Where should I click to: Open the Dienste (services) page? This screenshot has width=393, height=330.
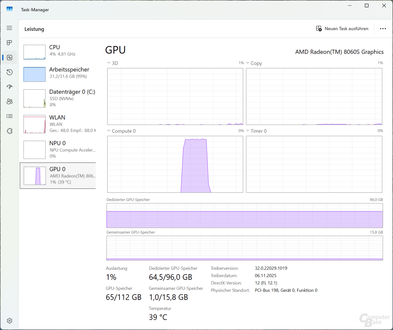pos(9,130)
